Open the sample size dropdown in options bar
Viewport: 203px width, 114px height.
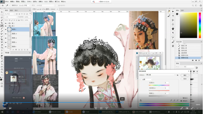click(24, 5)
